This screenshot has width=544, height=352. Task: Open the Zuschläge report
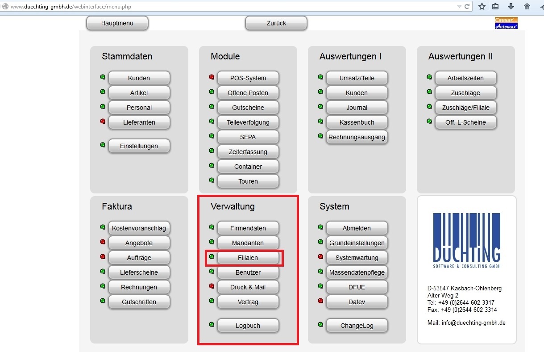coord(465,92)
